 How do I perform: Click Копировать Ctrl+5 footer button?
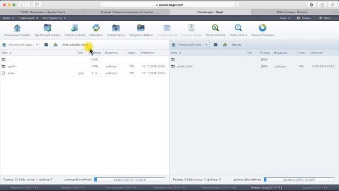point(121,187)
